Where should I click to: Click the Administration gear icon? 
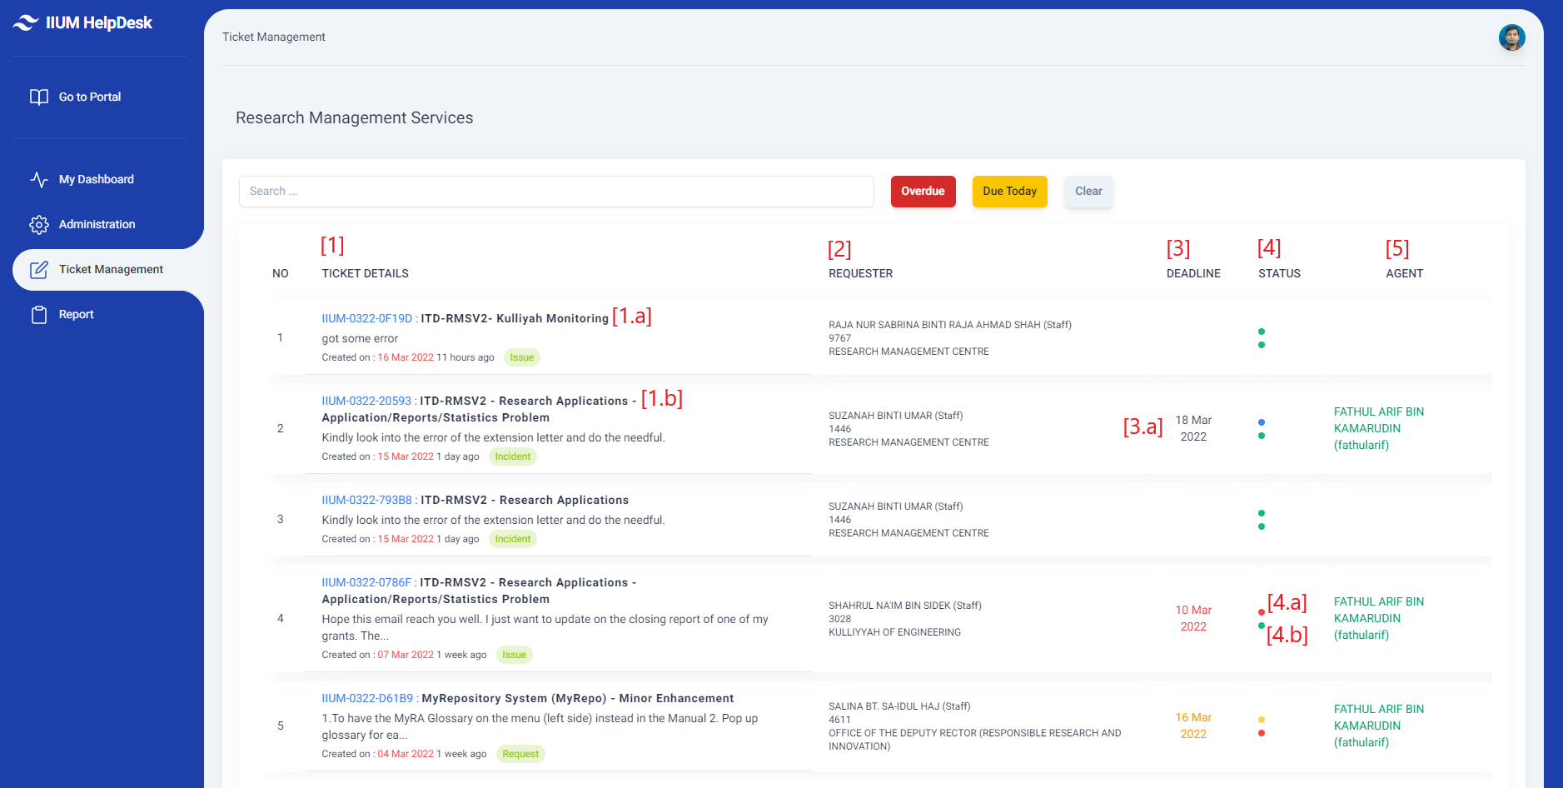39,224
